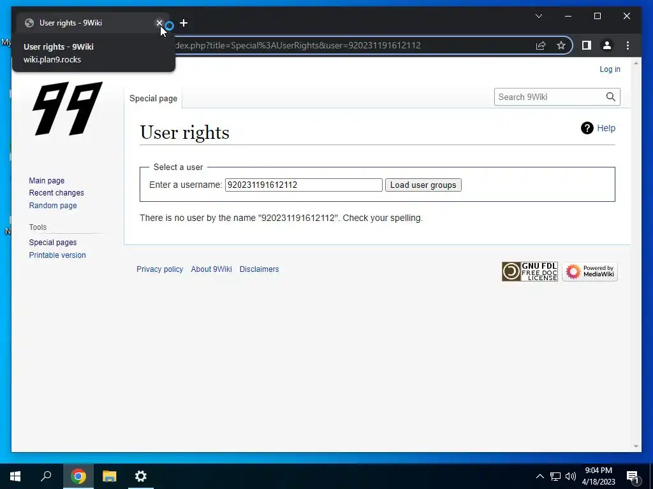Click the User rights heading
The height and width of the screenshot is (489, 653).
pyautogui.click(x=184, y=132)
